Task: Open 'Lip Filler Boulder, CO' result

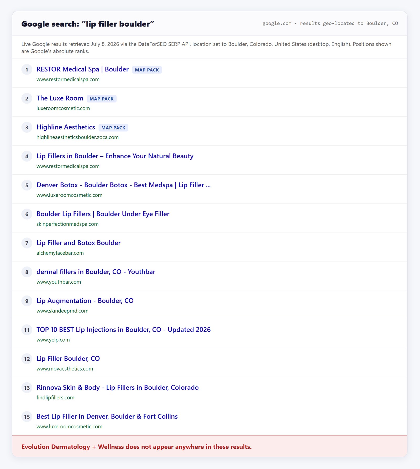Action: tap(68, 358)
